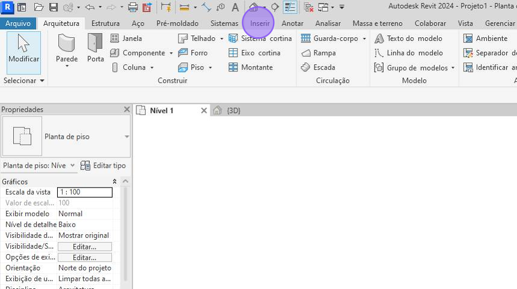Click the red export PDF icon

[x=147, y=7]
